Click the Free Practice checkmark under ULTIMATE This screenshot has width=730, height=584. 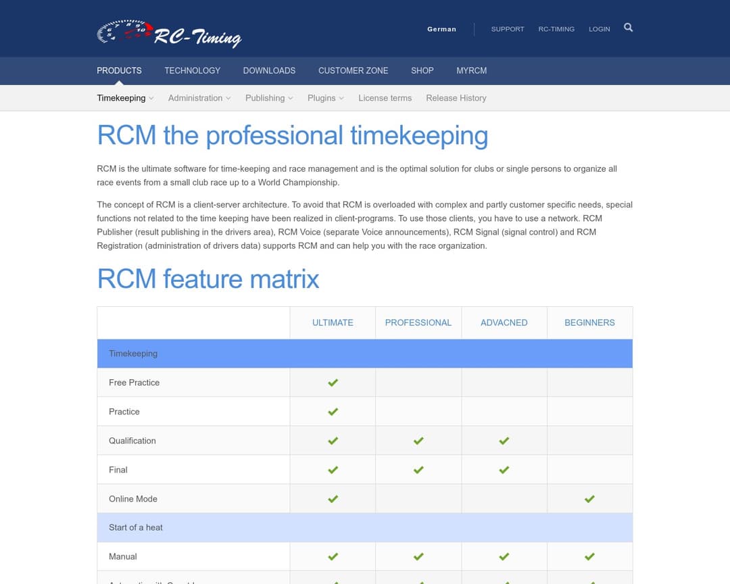coord(333,382)
